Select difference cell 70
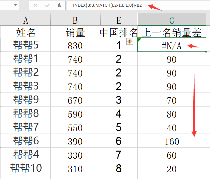 coord(172,100)
